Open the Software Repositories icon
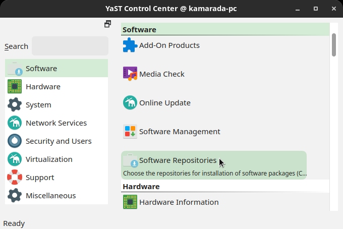The height and width of the screenshot is (229, 343). coord(130,160)
